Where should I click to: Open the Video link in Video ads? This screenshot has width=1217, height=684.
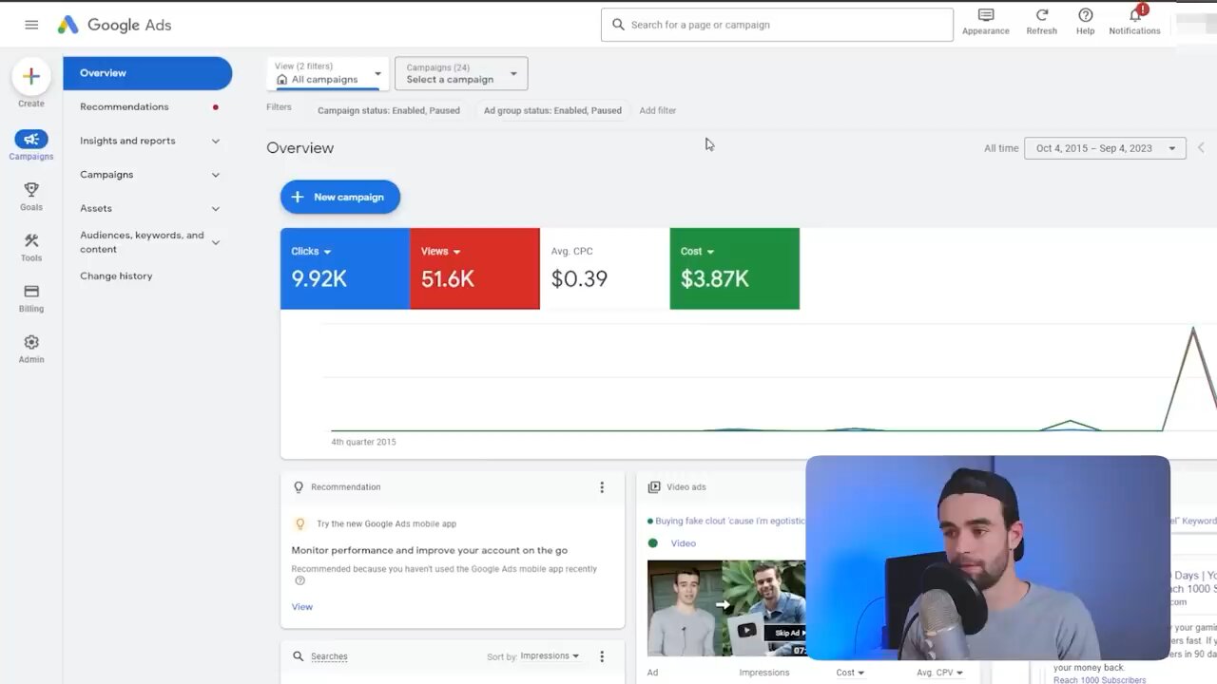683,543
